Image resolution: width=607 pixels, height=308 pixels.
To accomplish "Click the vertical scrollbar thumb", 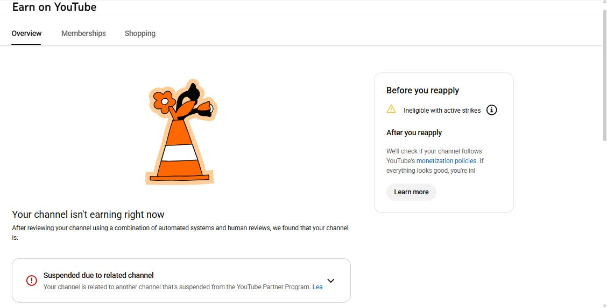I will pyautogui.click(x=603, y=75).
